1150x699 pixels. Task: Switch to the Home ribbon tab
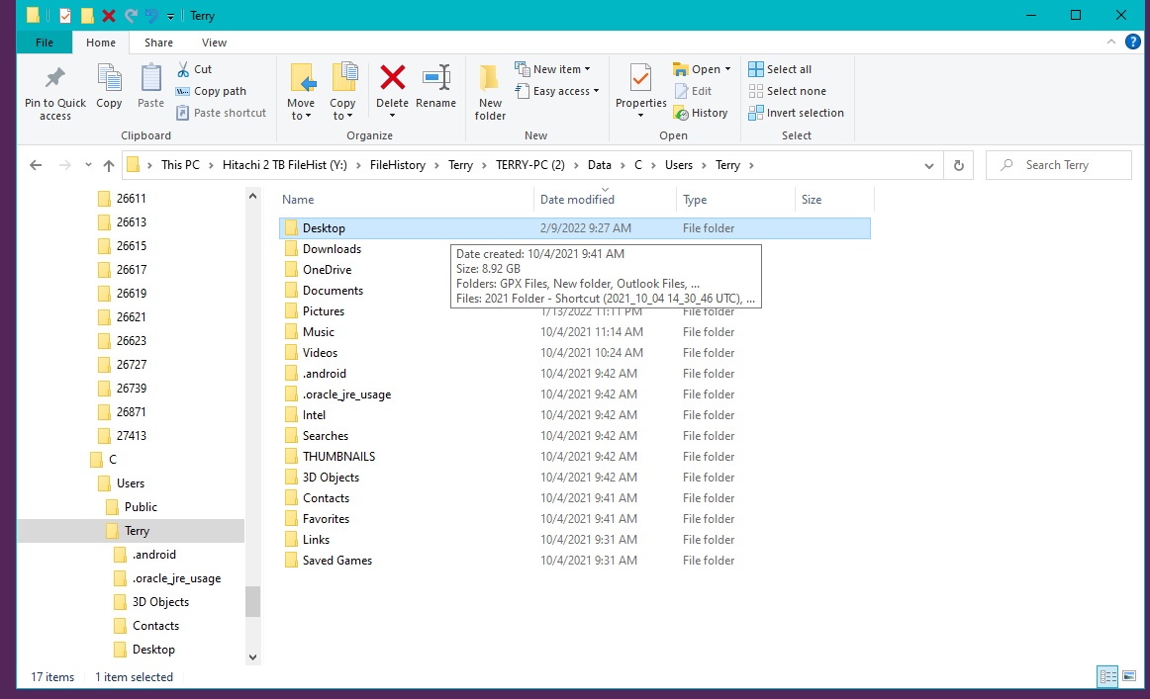(x=101, y=43)
